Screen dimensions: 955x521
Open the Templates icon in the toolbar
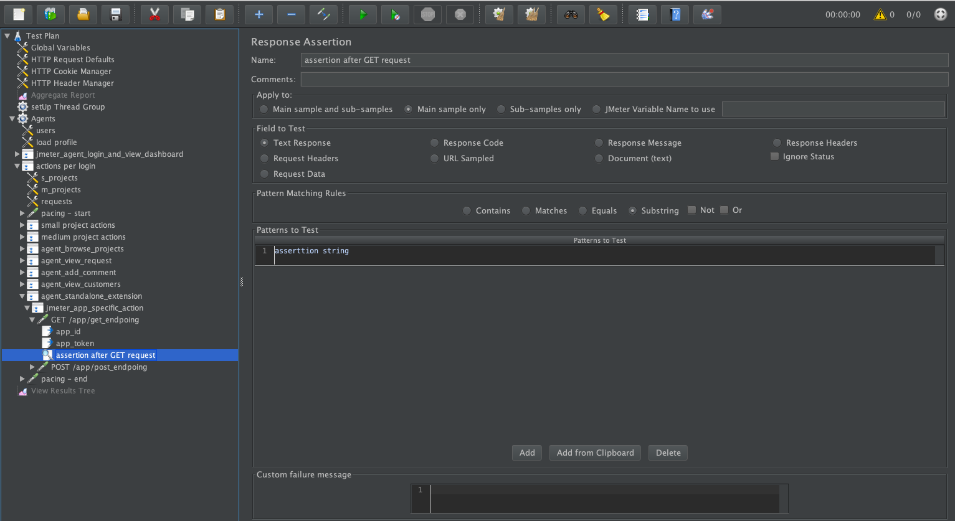[50, 14]
